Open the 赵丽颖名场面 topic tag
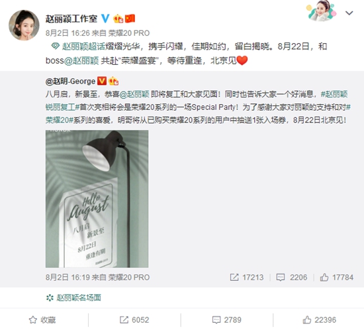This screenshot has width=364, height=330. pos(73,298)
